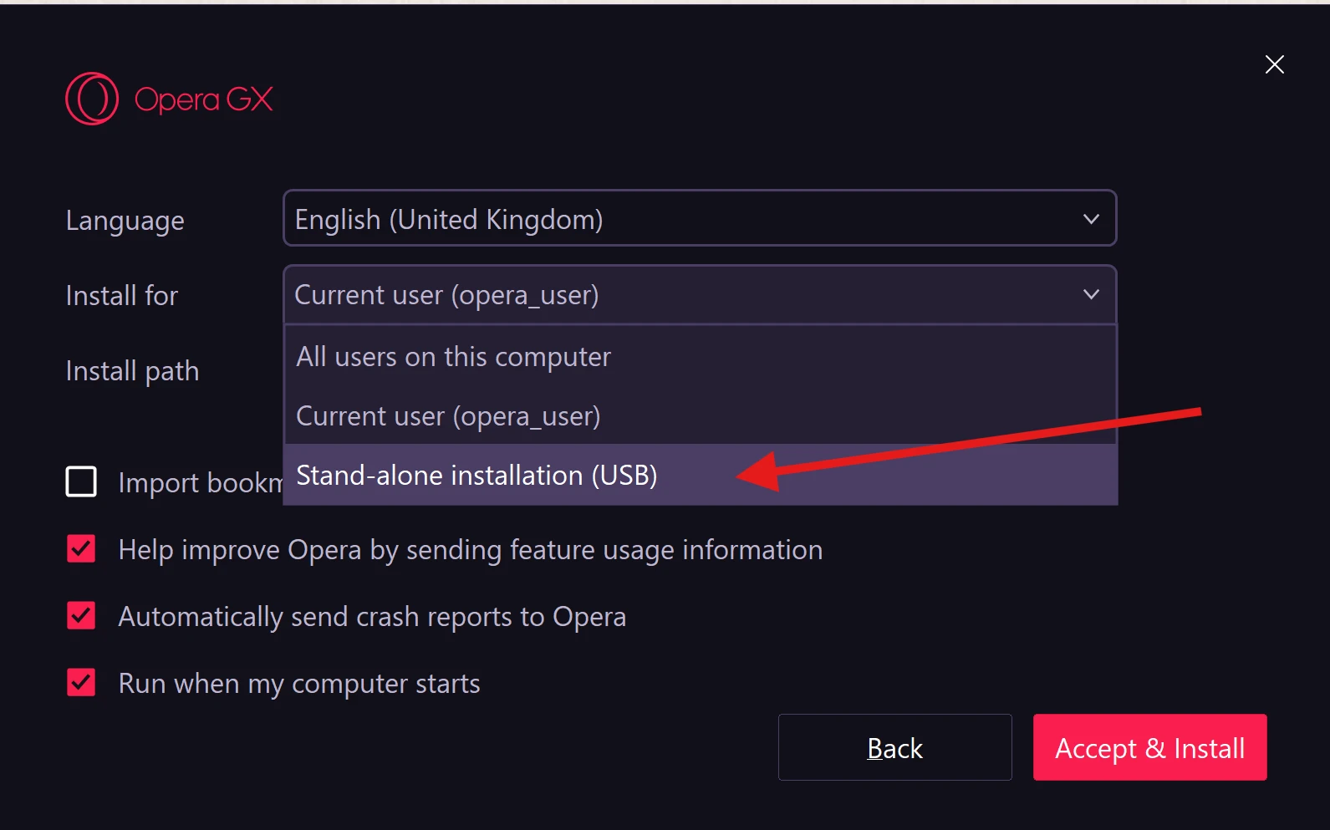
Task: Click the Opera GX logo
Action: [170, 99]
